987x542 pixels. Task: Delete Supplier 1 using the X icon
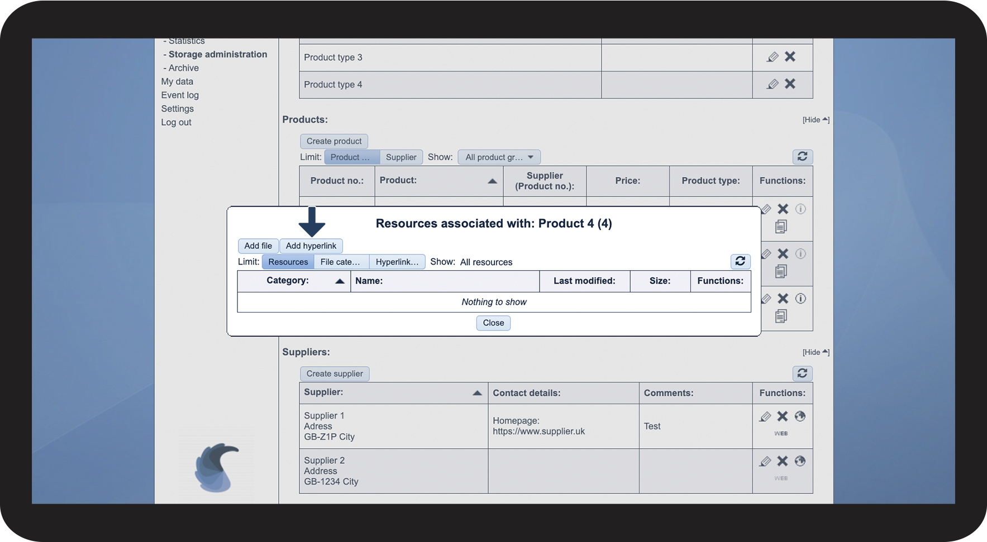coord(783,416)
